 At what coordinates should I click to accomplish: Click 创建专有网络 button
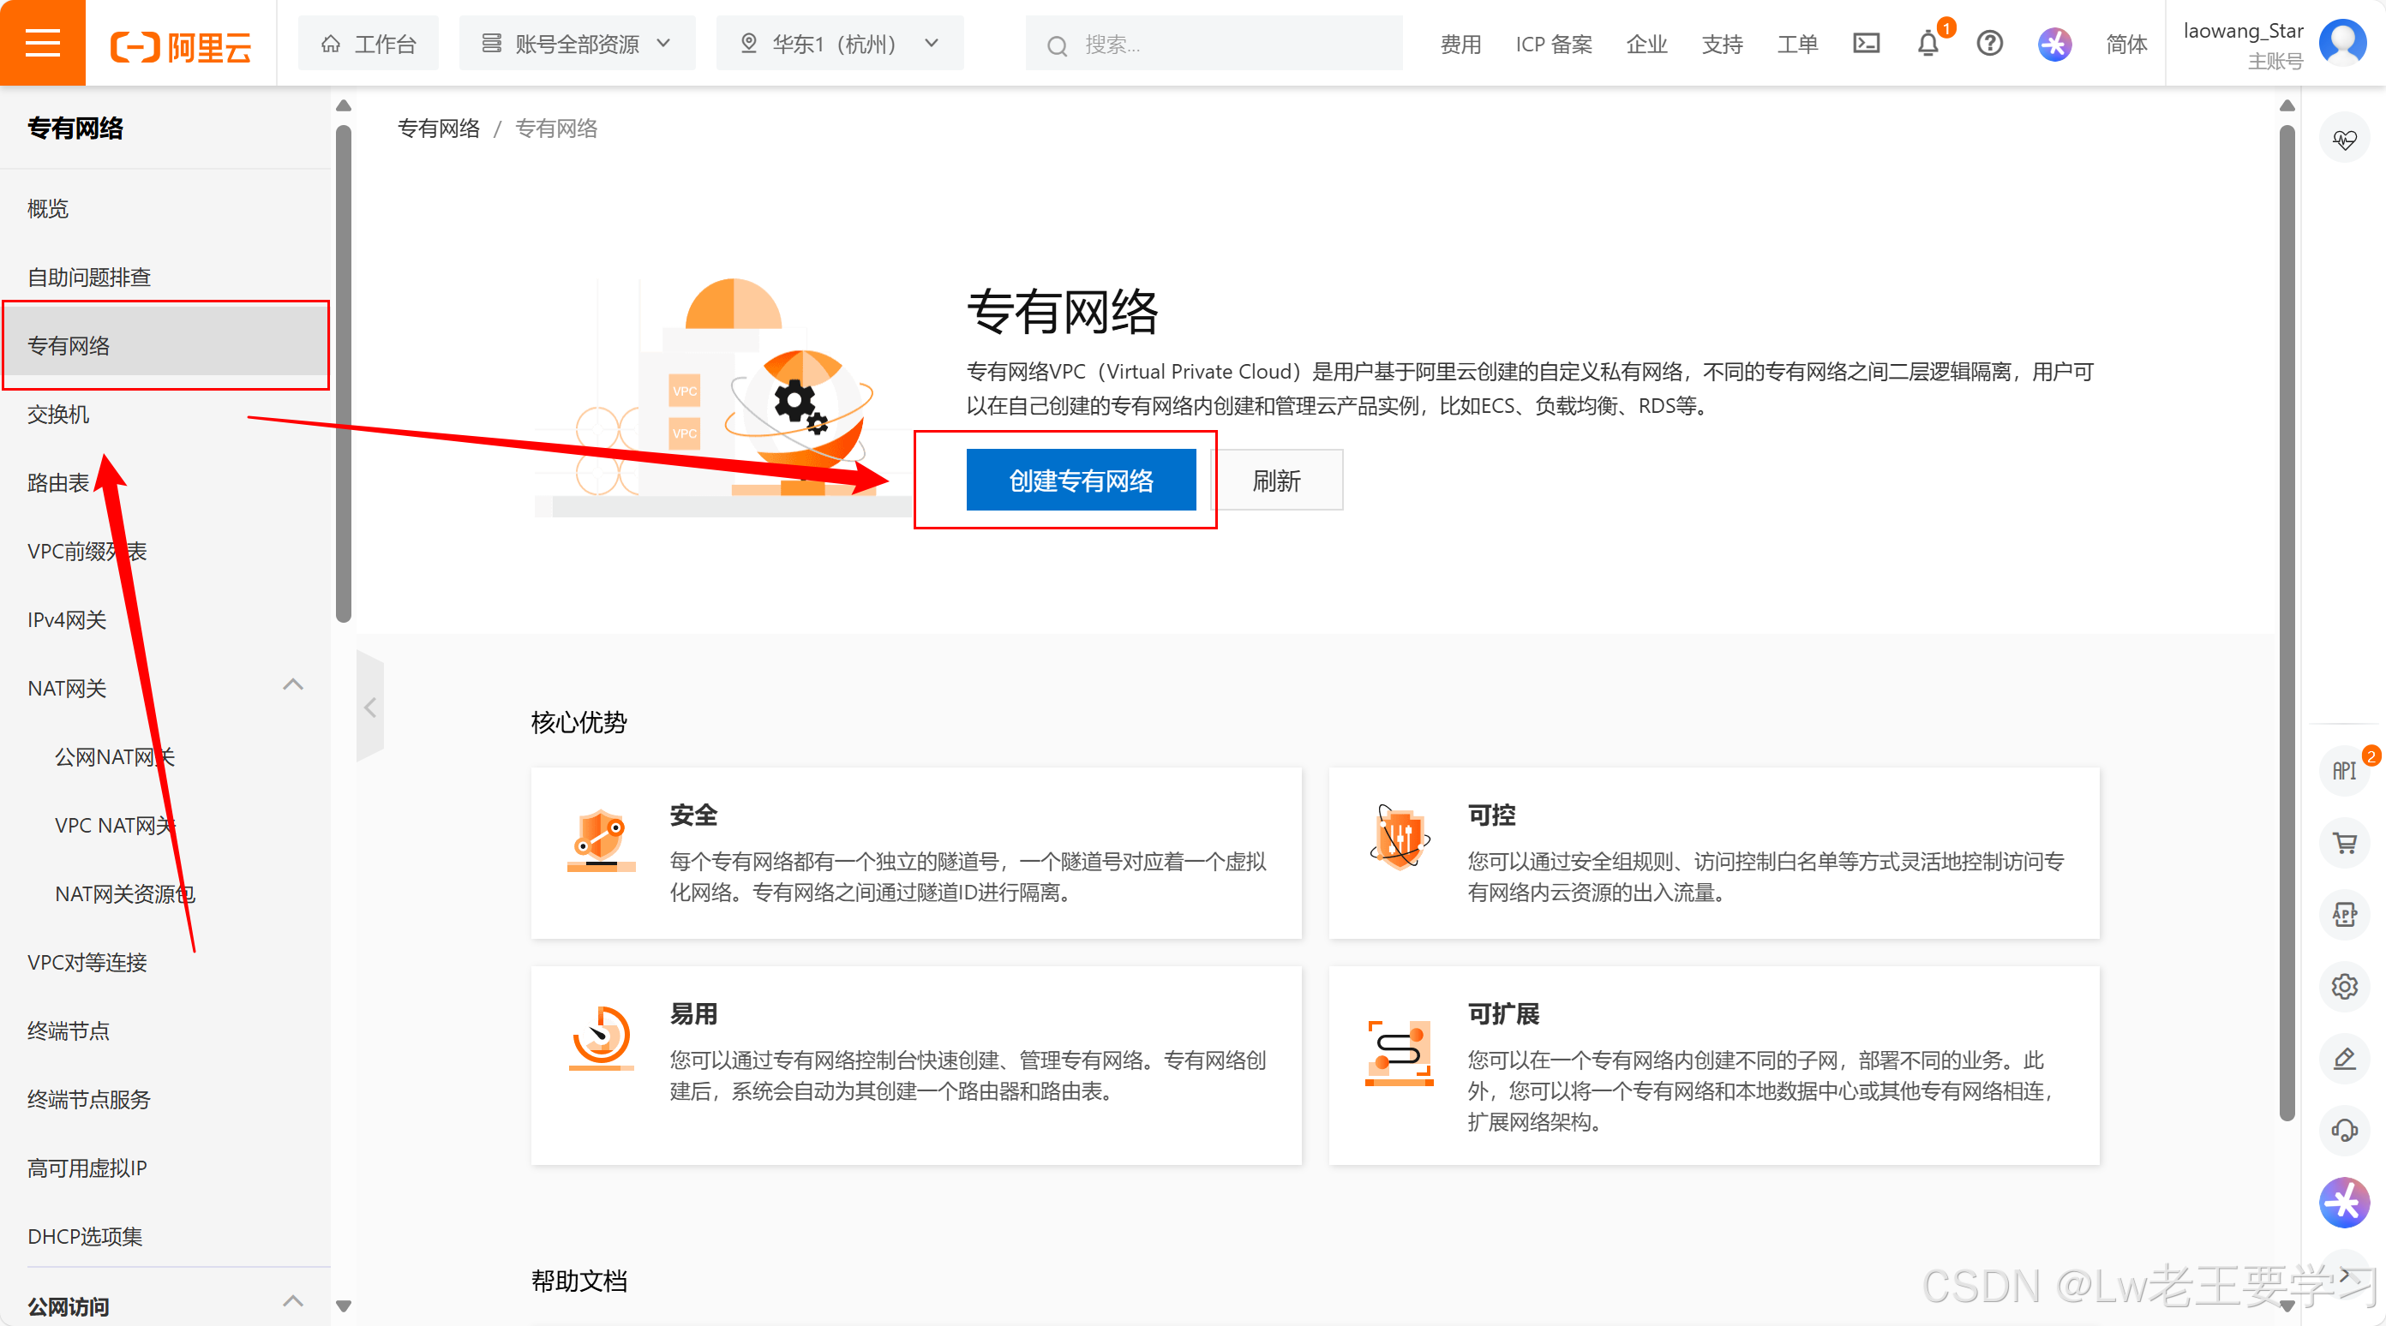pyautogui.click(x=1081, y=480)
